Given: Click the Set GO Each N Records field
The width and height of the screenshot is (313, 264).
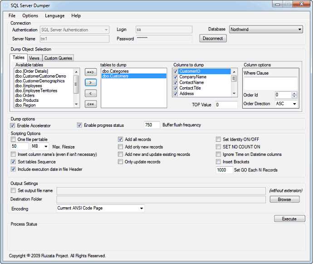Looking at the screenshot, I should (224, 170).
